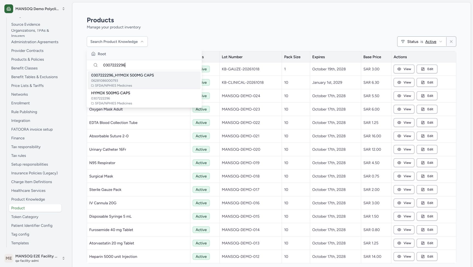Click the ME user avatar
The width and height of the screenshot is (473, 267).
9,258
